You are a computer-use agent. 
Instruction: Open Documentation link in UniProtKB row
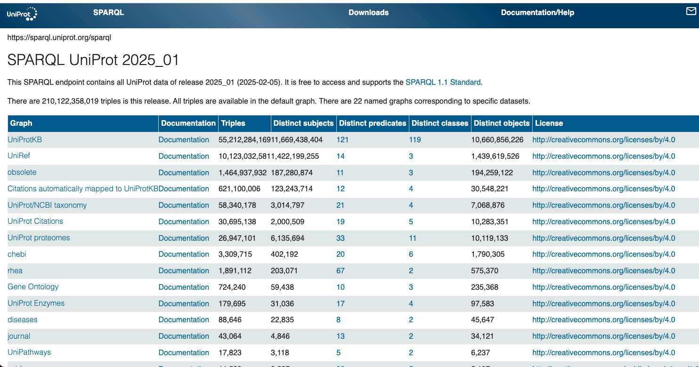click(x=184, y=139)
